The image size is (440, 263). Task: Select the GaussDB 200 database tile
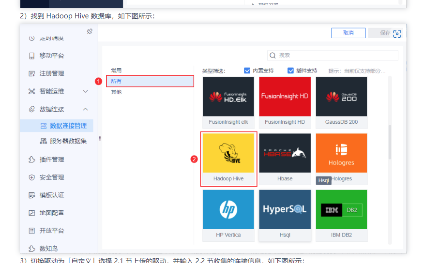tap(342, 102)
